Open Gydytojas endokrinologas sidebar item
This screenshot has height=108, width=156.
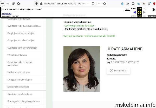tap(24, 94)
